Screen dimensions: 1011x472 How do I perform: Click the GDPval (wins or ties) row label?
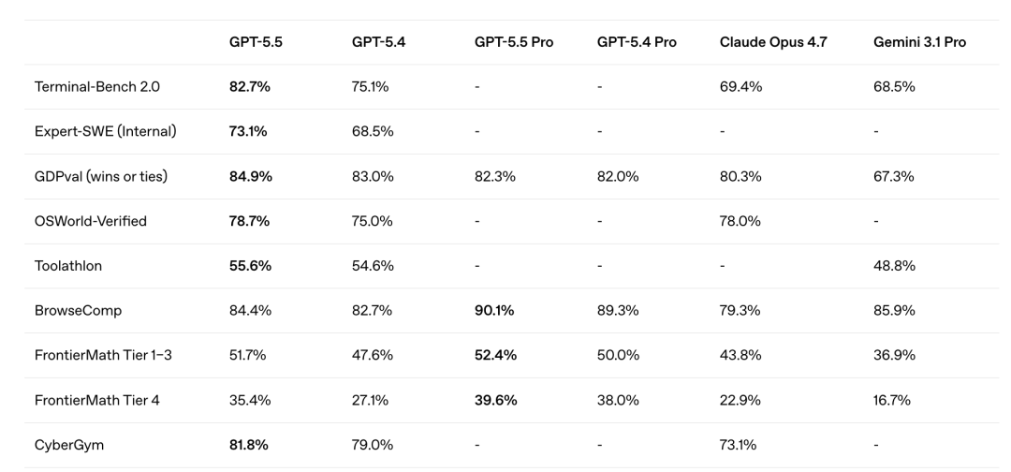(x=100, y=177)
